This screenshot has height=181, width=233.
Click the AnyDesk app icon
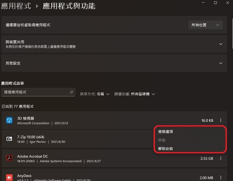pos(9,177)
